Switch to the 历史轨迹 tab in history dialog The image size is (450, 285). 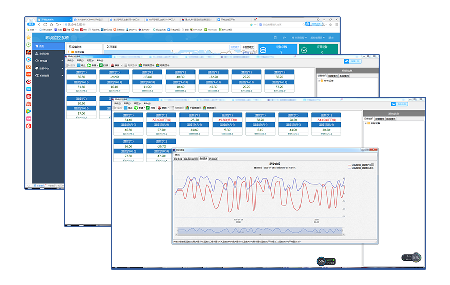(213, 159)
